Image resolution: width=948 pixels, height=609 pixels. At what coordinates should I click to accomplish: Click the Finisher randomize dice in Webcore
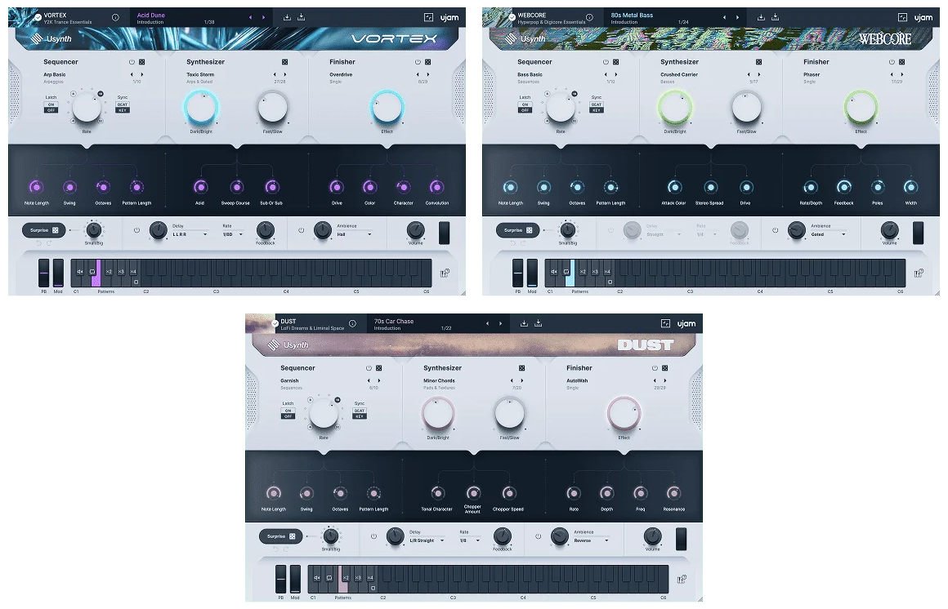tap(902, 61)
